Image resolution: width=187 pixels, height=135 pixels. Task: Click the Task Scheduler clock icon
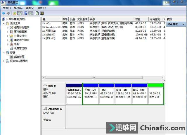pos(11,28)
